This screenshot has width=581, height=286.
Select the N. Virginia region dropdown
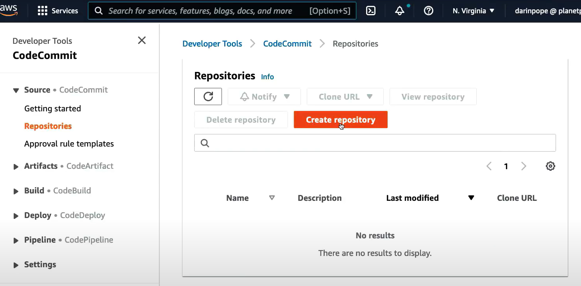pyautogui.click(x=474, y=11)
